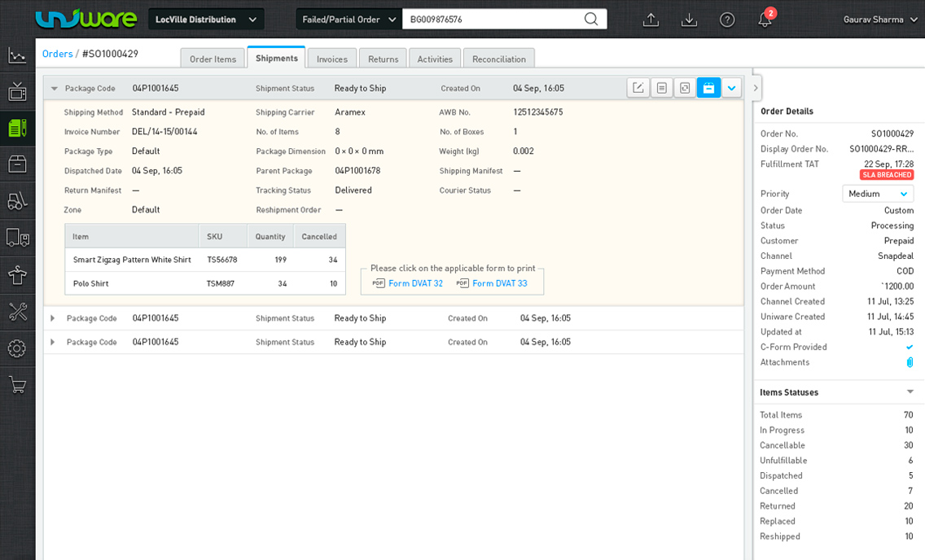The width and height of the screenshot is (925, 560).
Task: Expand the second Package Code row
Action: click(x=53, y=318)
